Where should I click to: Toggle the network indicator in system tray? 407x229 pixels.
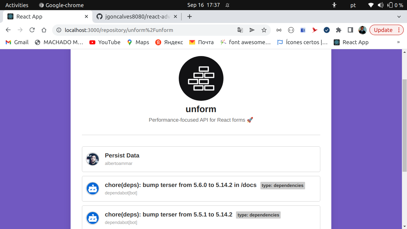point(371,5)
